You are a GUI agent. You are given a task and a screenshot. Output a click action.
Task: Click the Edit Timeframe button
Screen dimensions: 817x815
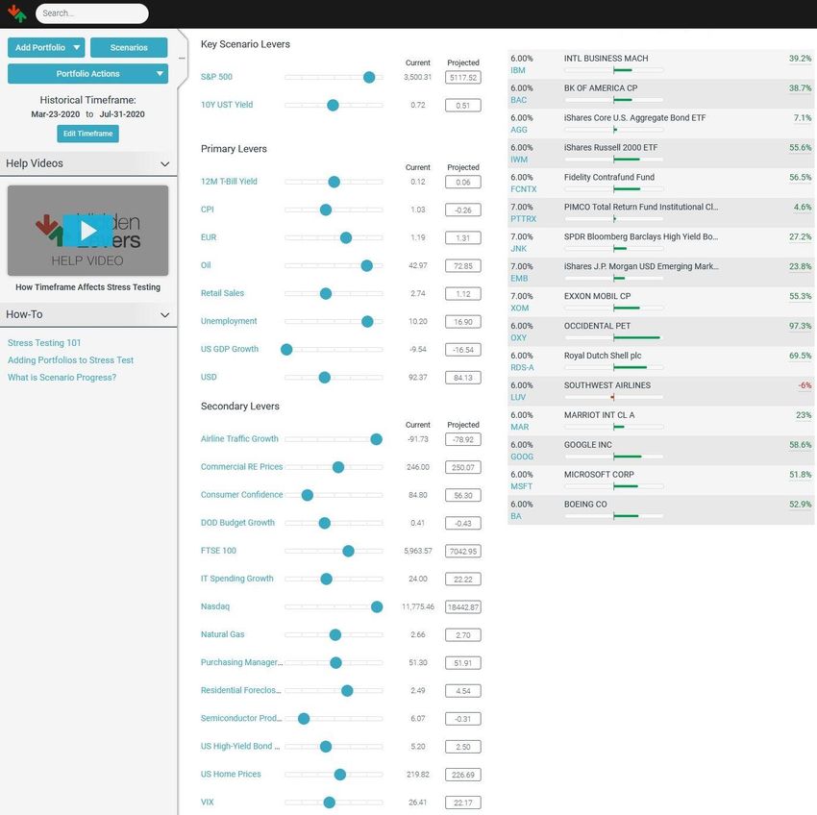(x=87, y=134)
